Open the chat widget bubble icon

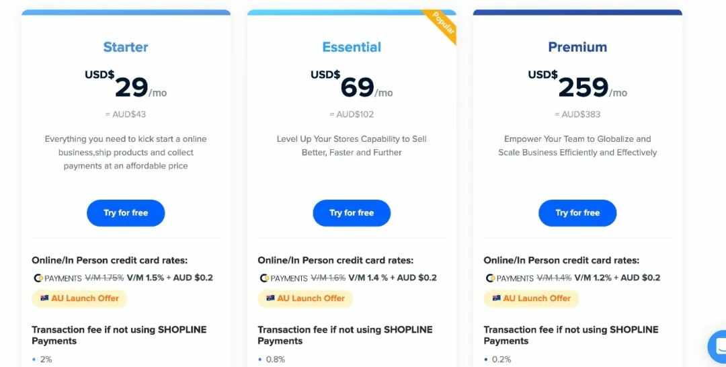tap(718, 346)
